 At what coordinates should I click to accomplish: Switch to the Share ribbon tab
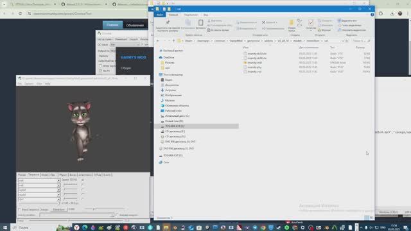pos(191,15)
